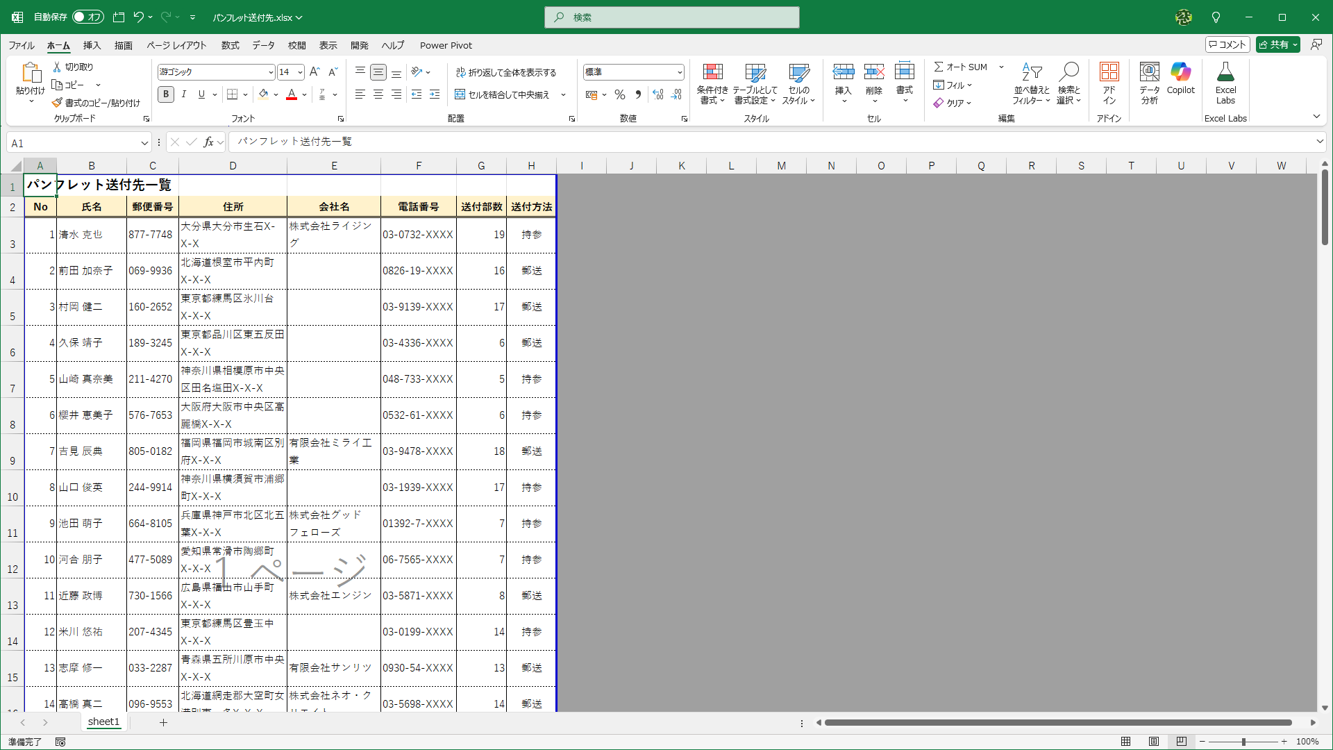Toggle off bold formatting
Viewport: 1333px width, 750px height.
tap(166, 94)
